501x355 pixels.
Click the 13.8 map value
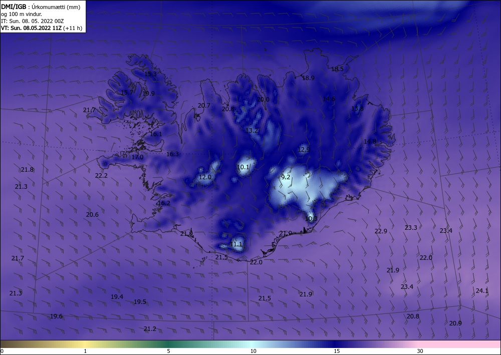tap(358, 108)
